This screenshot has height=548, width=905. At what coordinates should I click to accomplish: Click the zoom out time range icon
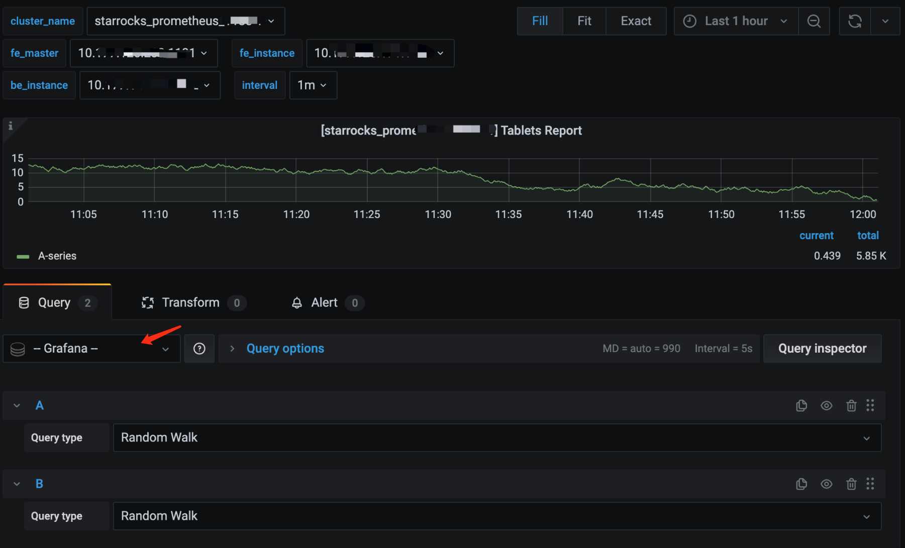tap(814, 21)
